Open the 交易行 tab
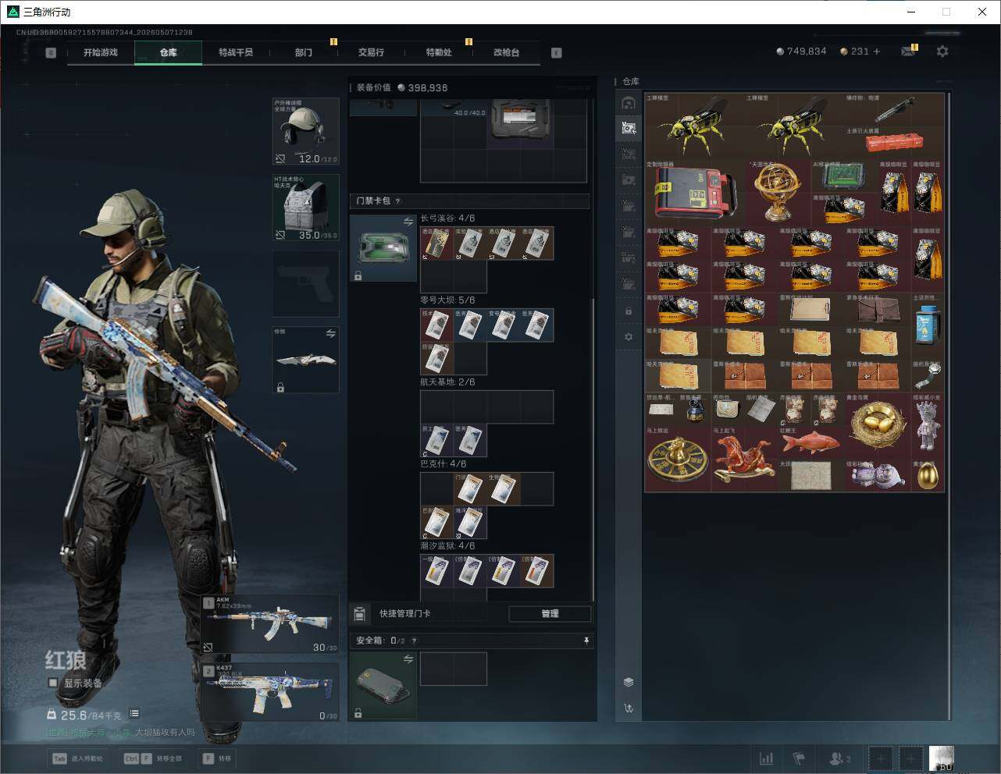The width and height of the screenshot is (1001, 774). tap(371, 52)
